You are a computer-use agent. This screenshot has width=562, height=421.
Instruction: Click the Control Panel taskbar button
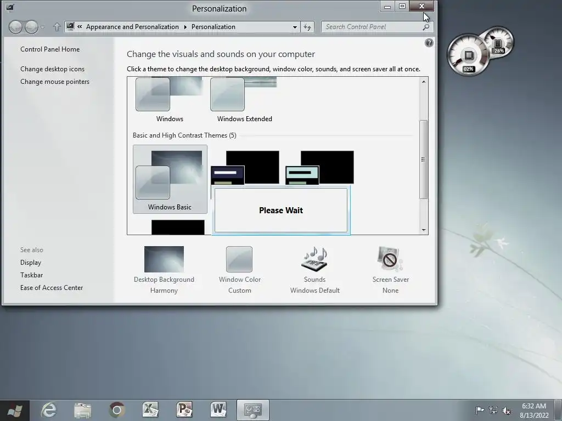(252, 410)
